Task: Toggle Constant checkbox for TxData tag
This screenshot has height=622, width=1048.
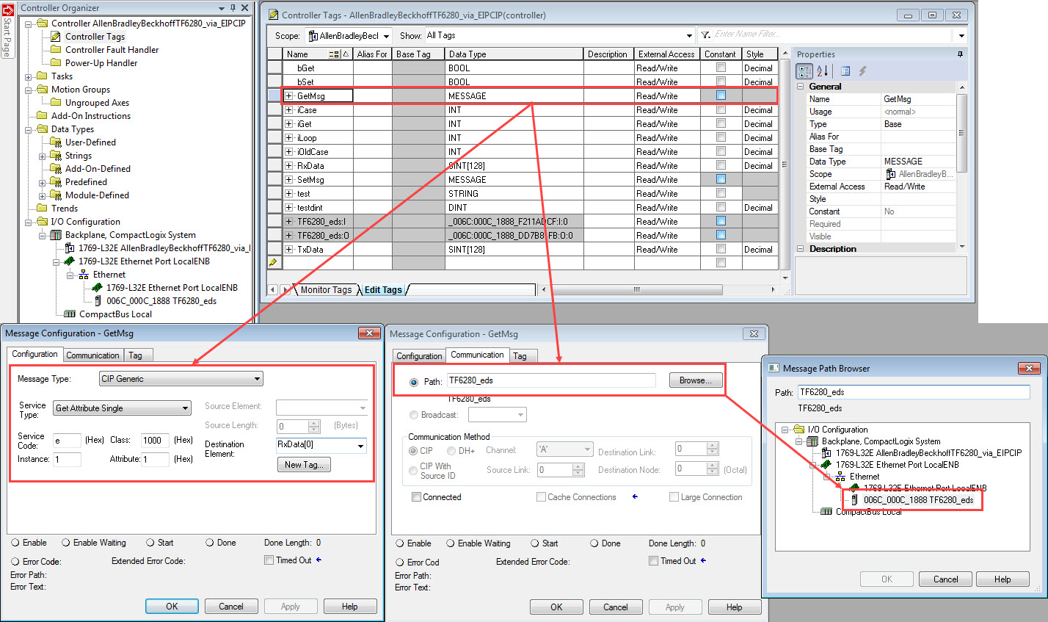Action: (721, 249)
